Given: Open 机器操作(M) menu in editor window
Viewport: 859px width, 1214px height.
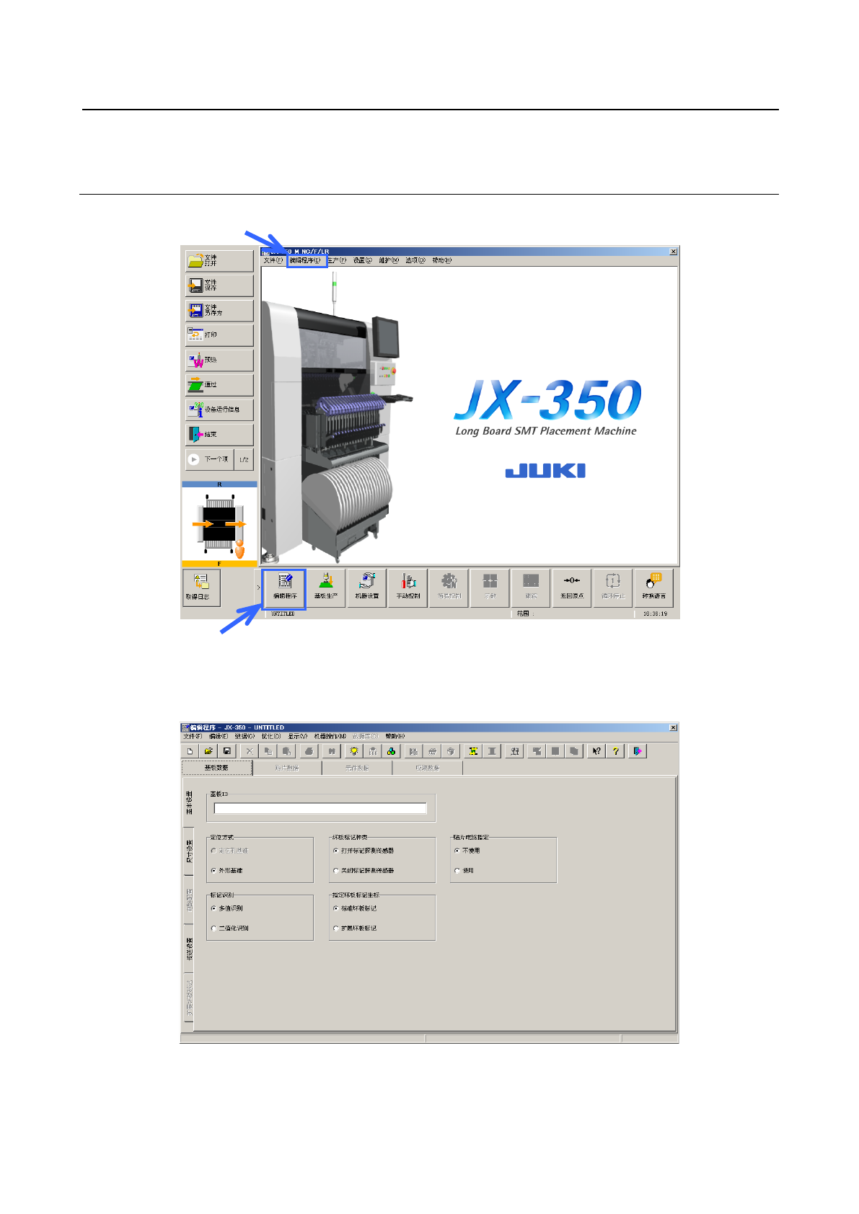Looking at the screenshot, I should [x=330, y=736].
